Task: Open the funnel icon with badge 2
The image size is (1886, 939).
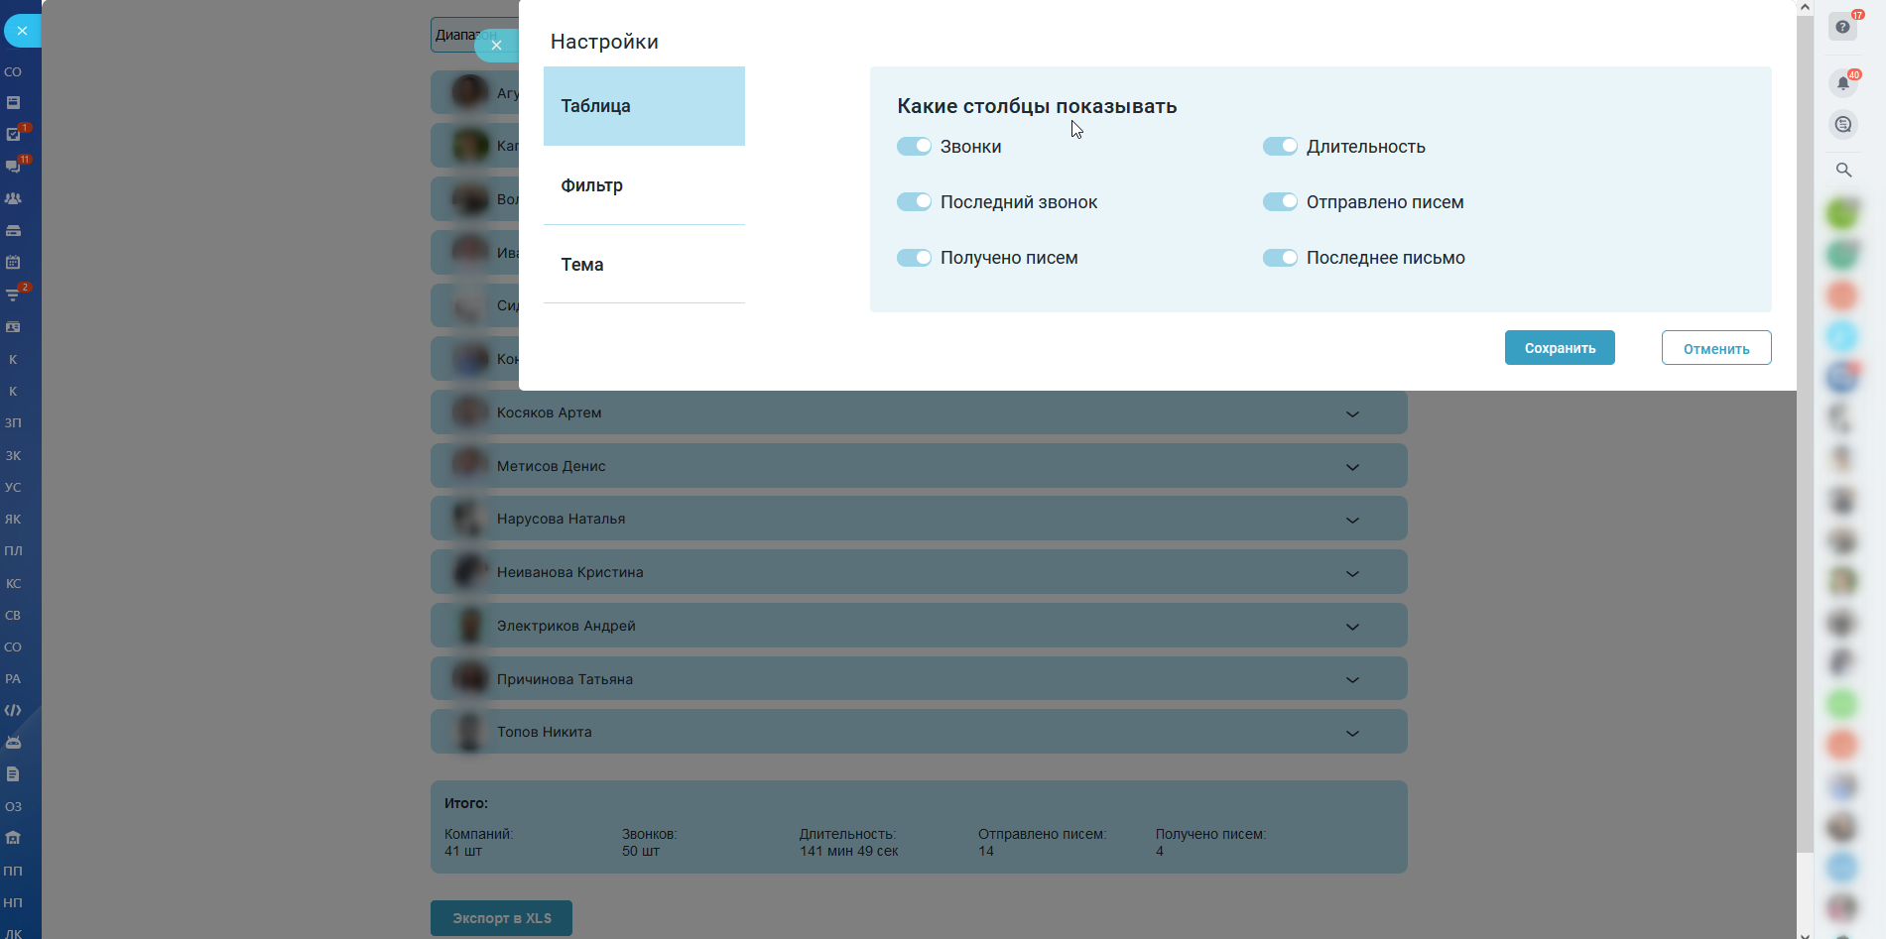Action: click(x=13, y=294)
